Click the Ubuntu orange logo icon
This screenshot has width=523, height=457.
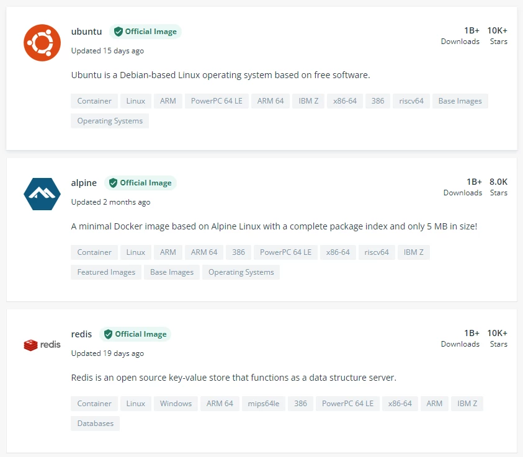pos(42,43)
